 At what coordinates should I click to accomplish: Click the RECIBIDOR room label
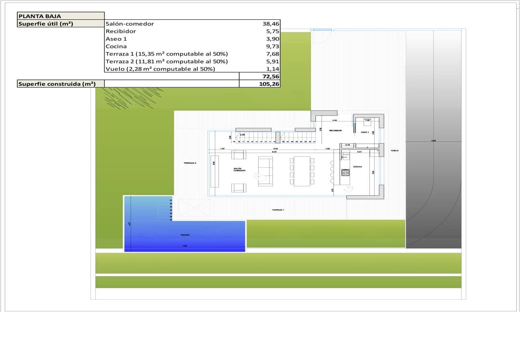pyautogui.click(x=335, y=131)
